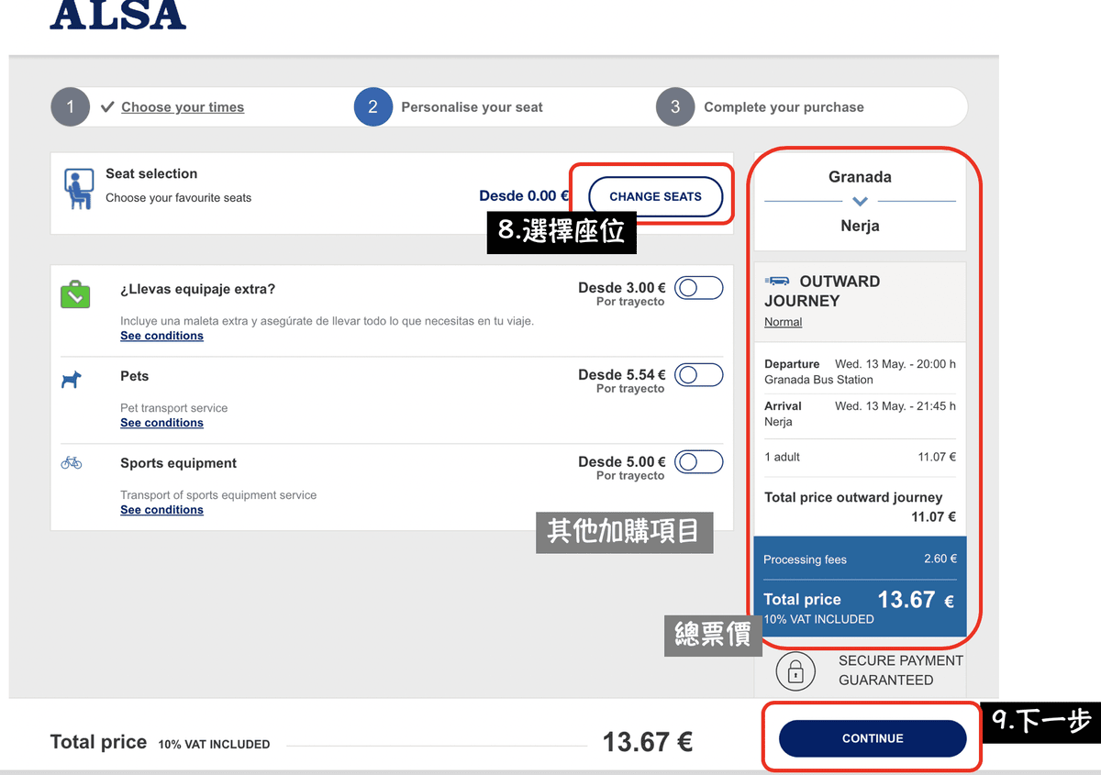The image size is (1101, 775).
Task: Click the Desde 0.00 € seat price
Action: [x=524, y=195]
